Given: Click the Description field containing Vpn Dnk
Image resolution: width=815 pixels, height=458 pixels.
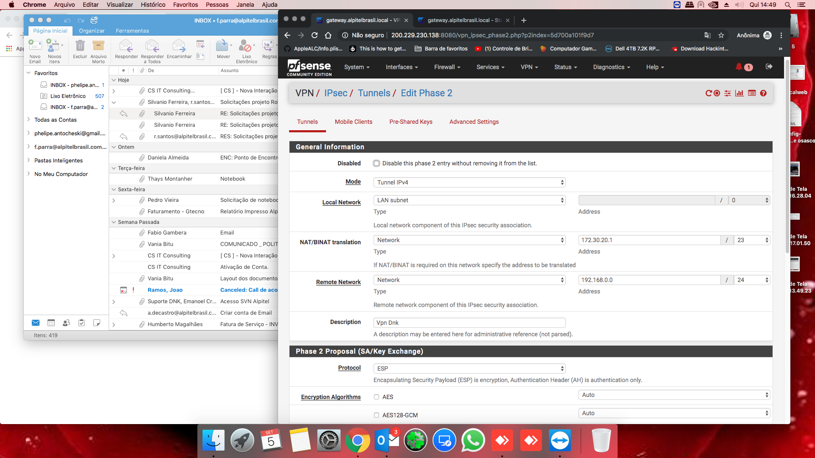Looking at the screenshot, I should (x=469, y=323).
